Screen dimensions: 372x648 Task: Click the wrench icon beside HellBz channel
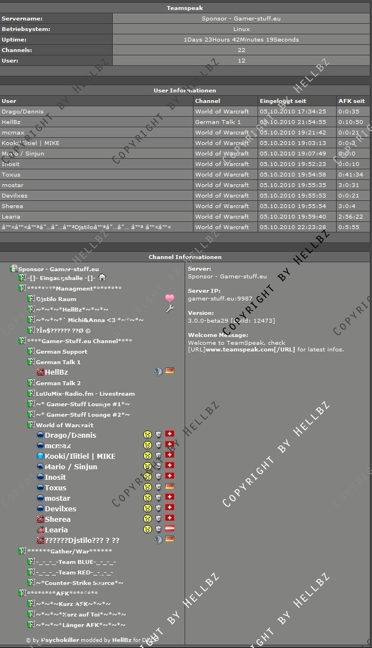pyautogui.click(x=170, y=309)
